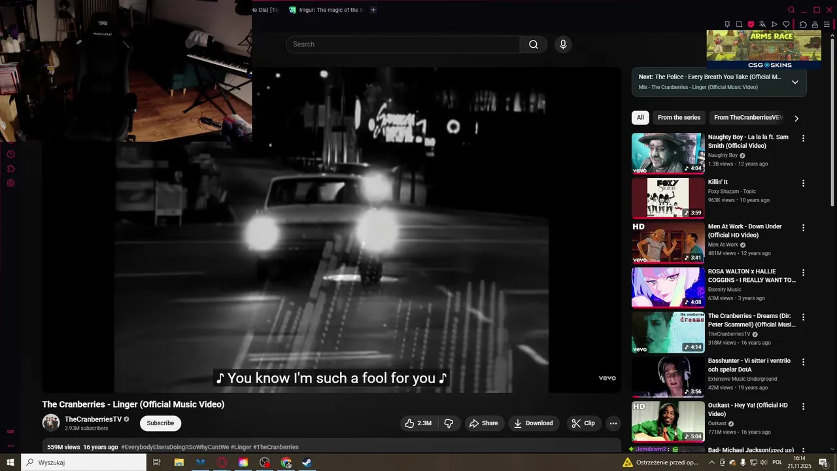Open options for Naughty Boy La la la

coord(804,139)
